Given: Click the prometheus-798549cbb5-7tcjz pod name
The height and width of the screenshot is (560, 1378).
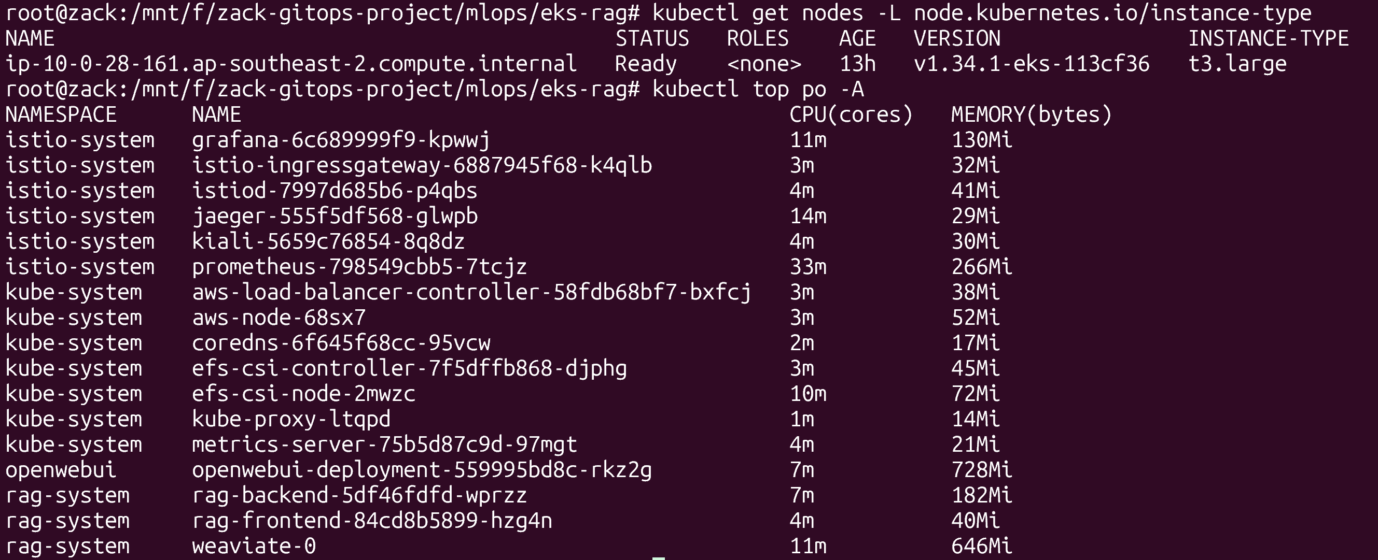Looking at the screenshot, I should [x=359, y=267].
